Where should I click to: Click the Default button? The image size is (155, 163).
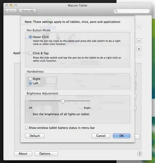tap(35, 136)
